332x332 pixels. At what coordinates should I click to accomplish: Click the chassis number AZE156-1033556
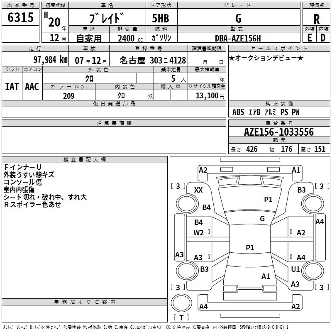point(279,132)
